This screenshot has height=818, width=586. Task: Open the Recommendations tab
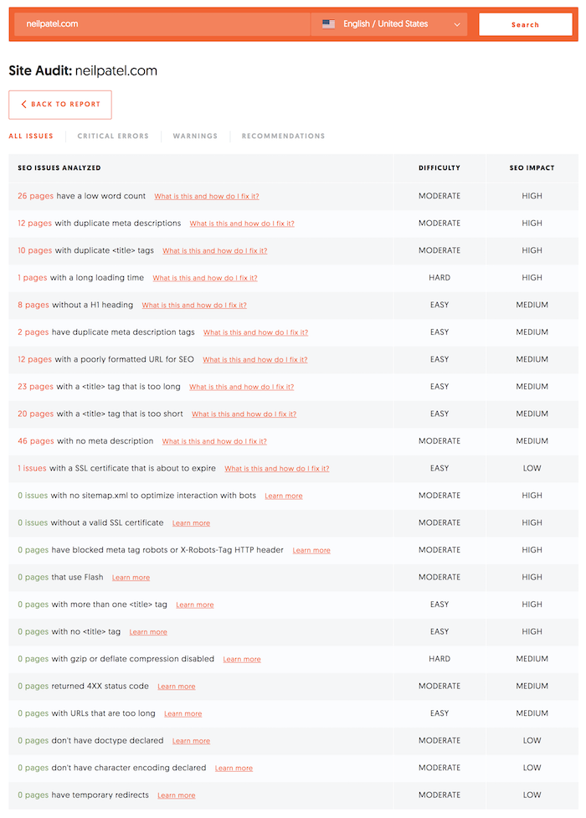tap(283, 136)
